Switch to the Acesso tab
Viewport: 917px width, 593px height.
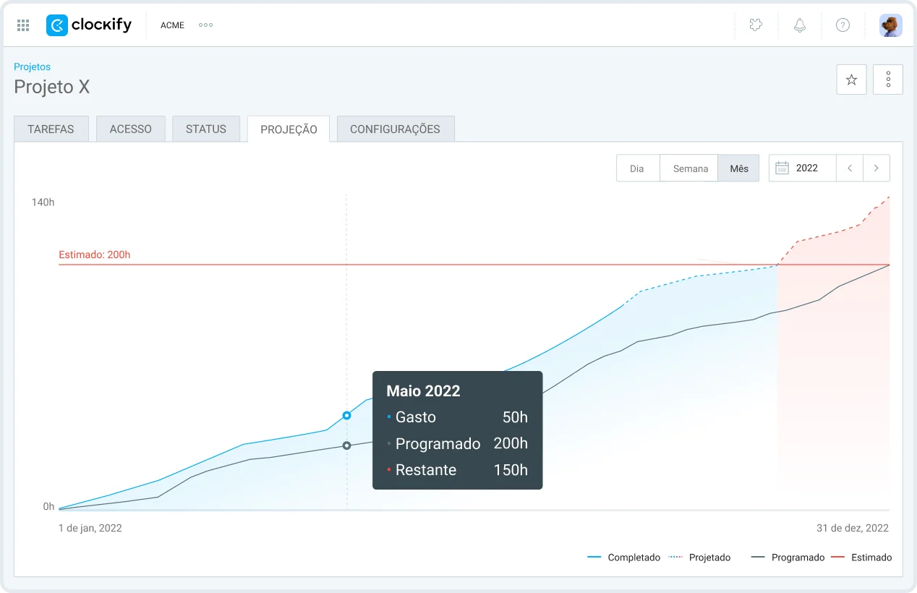coord(130,129)
